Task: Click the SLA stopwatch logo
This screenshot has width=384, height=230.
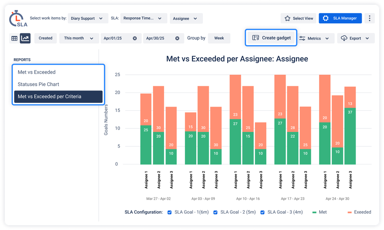Action: 18,18
